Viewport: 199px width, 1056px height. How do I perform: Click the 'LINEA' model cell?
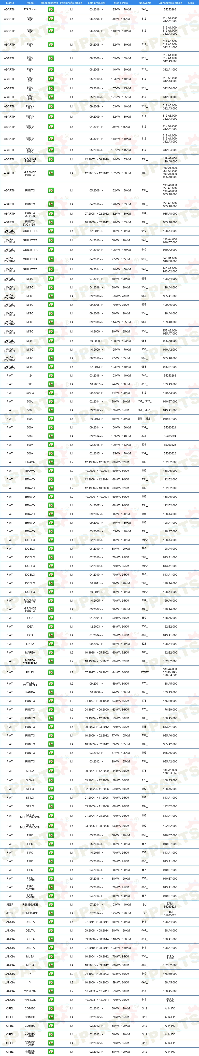30,644
